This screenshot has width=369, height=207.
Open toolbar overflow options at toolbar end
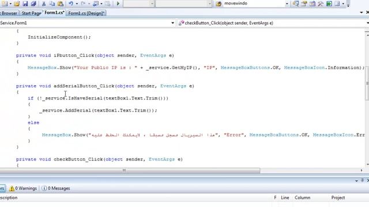click(348, 4)
